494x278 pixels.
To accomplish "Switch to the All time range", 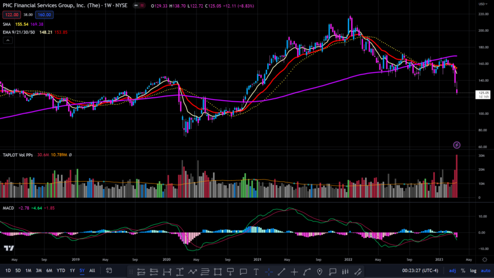I will (92, 270).
